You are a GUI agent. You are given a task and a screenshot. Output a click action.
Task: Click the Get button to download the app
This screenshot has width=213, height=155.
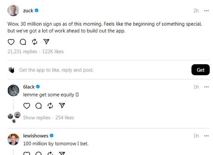tap(200, 70)
